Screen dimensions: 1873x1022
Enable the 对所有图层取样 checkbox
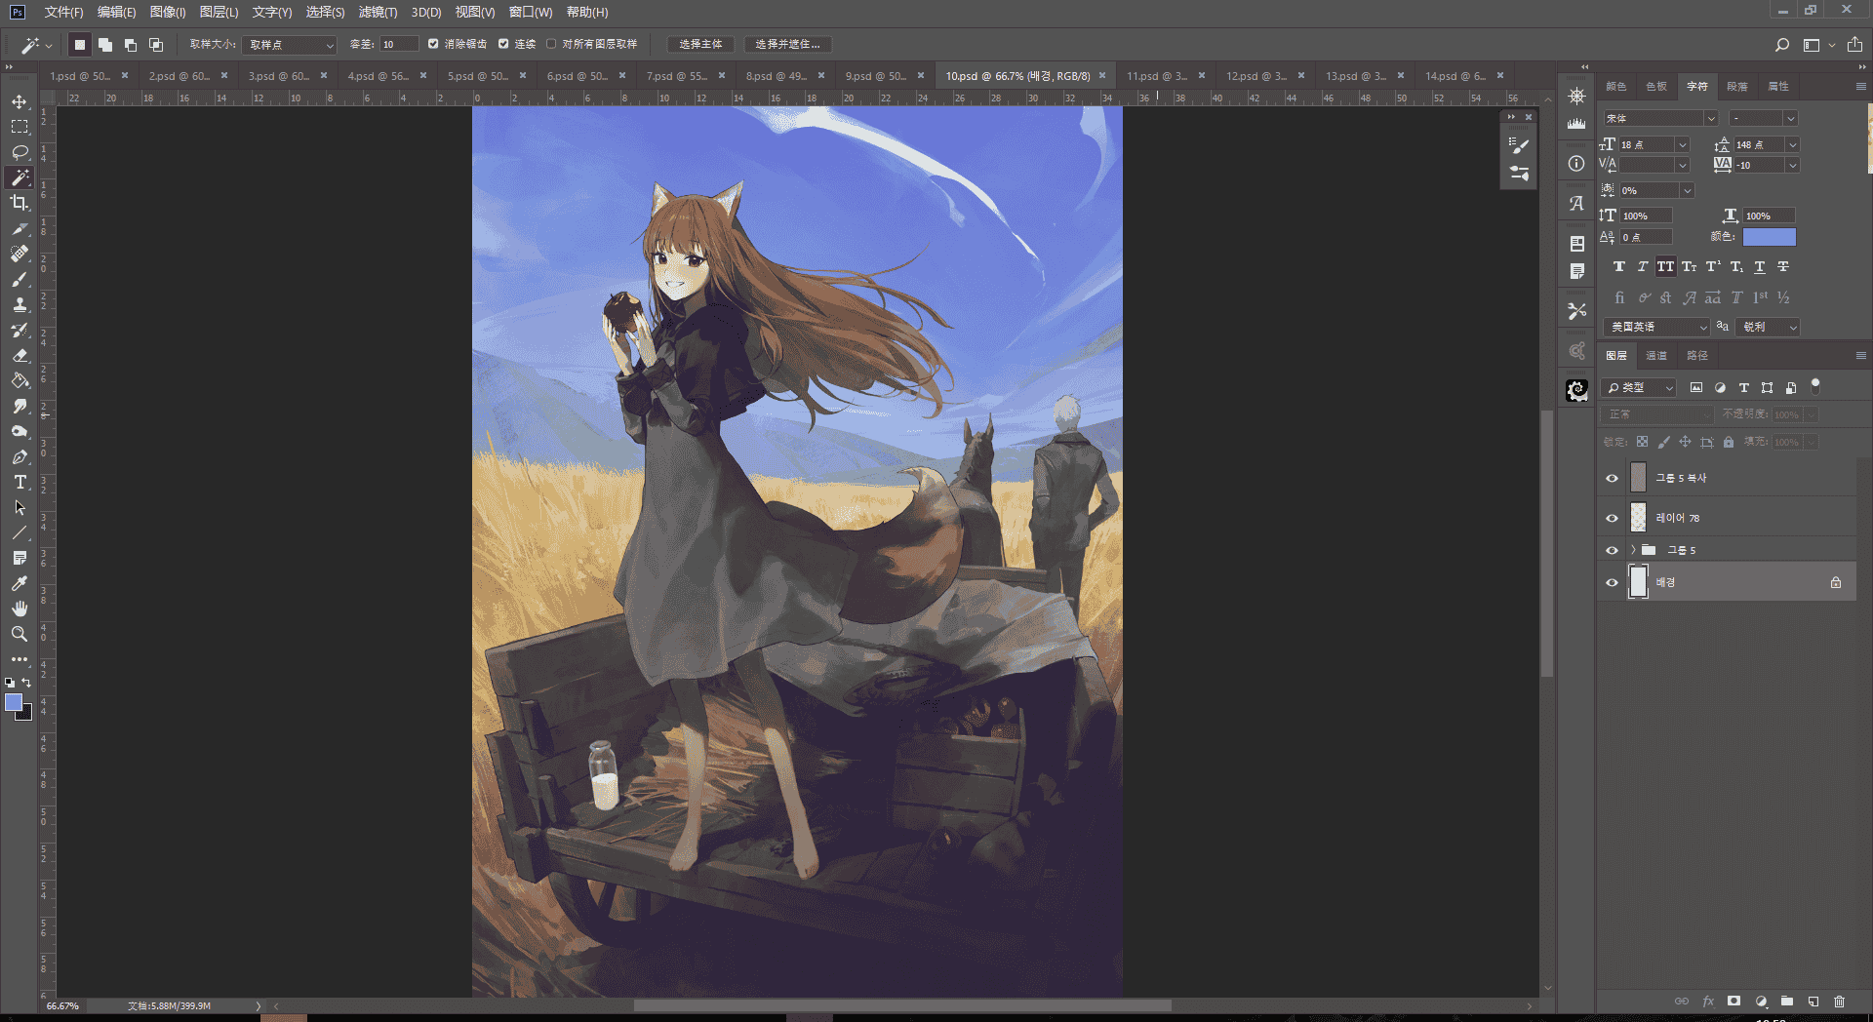[551, 44]
